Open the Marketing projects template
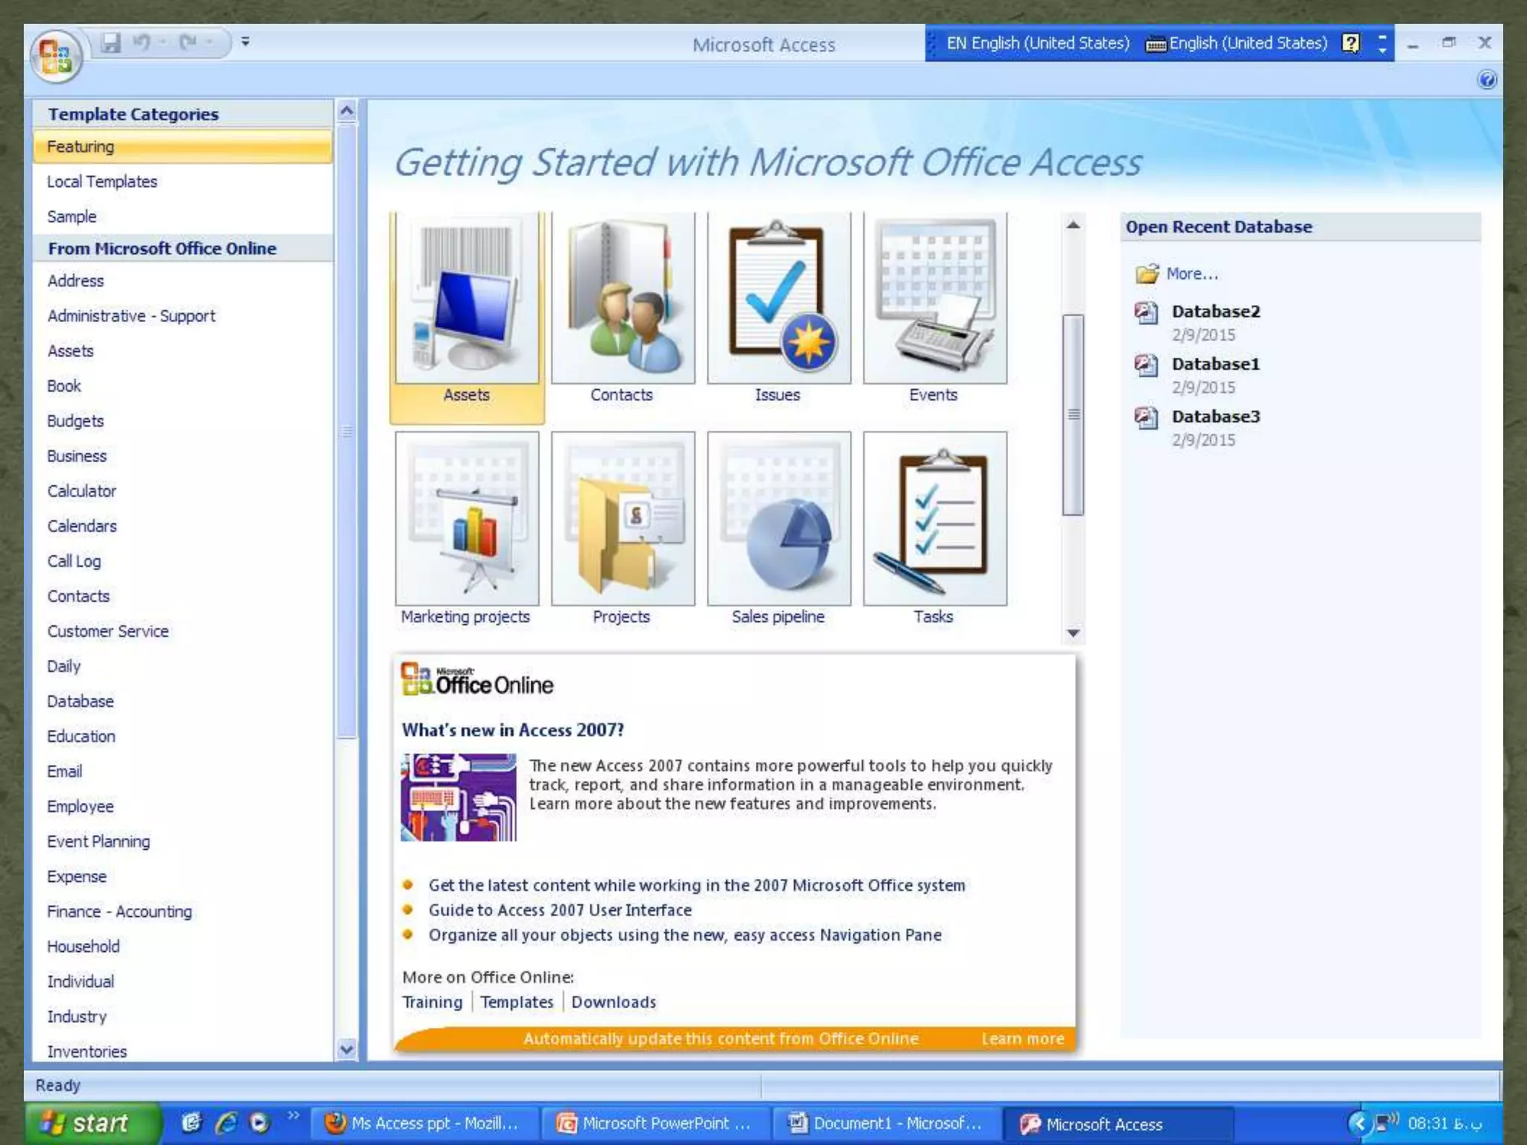 [467, 520]
